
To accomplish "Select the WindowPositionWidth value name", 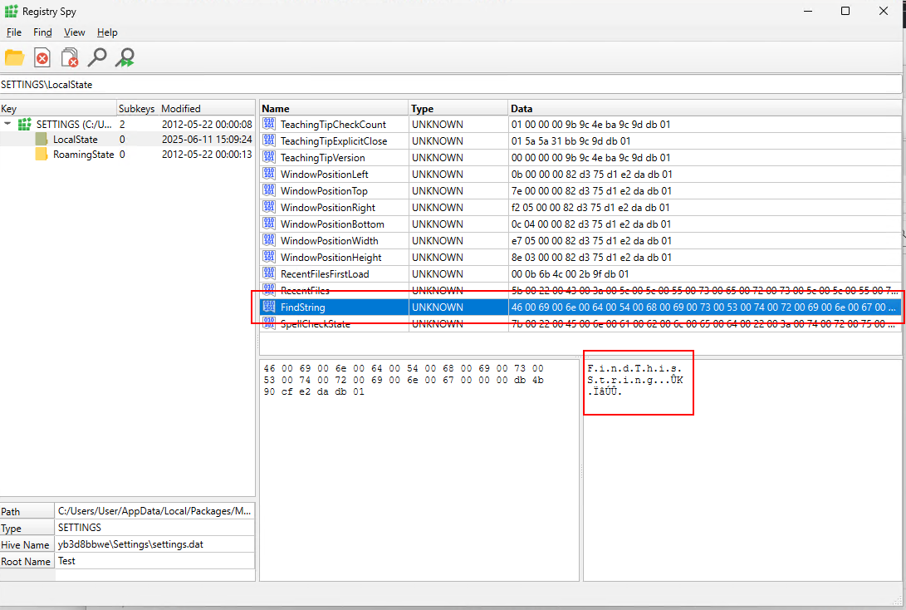I will click(x=330, y=240).
